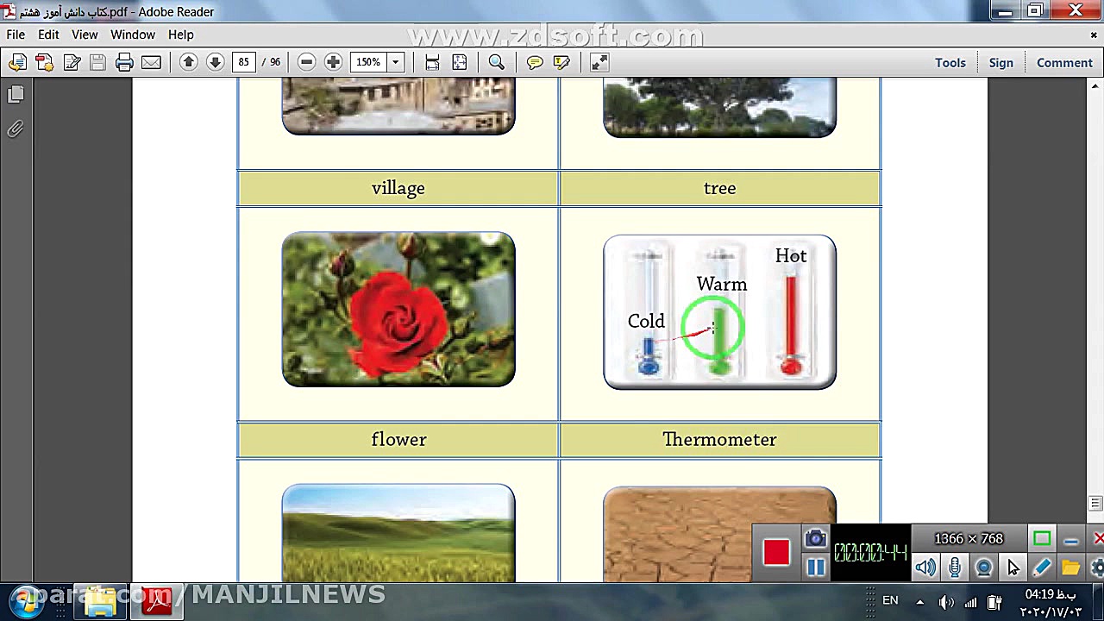Open the Help menu
Image resolution: width=1104 pixels, height=621 pixels.
pos(181,34)
